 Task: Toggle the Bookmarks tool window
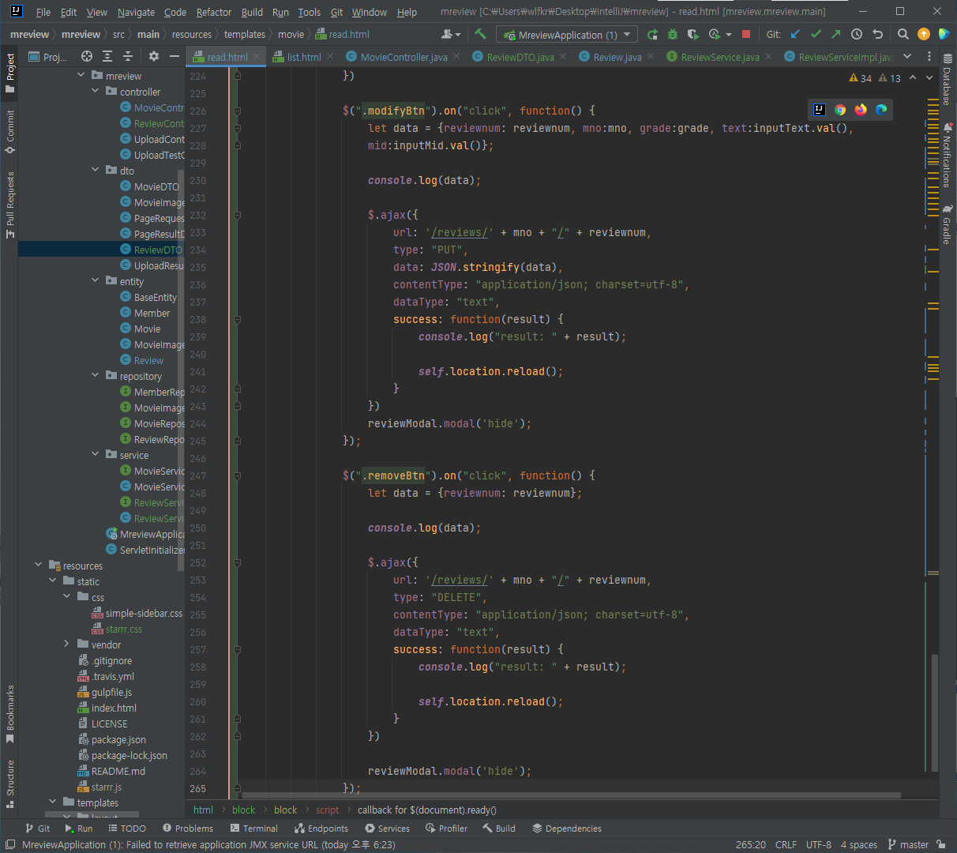10,714
